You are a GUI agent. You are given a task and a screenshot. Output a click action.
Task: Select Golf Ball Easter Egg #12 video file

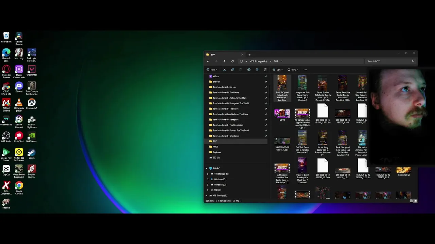point(302,143)
